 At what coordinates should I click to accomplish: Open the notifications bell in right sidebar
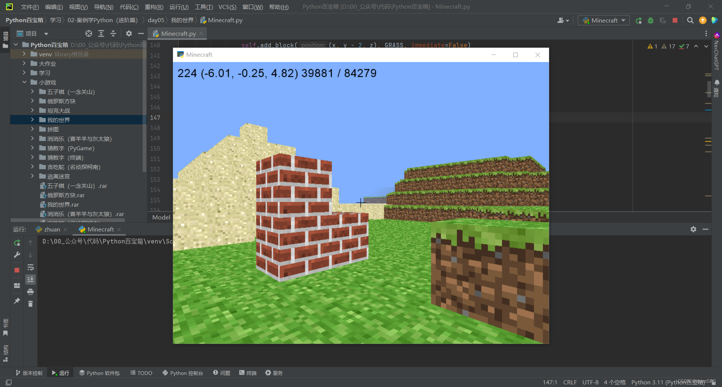pyautogui.click(x=717, y=82)
